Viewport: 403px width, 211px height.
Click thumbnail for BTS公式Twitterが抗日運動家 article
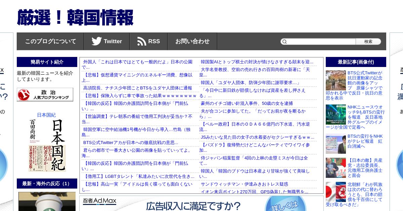coord(336,80)
